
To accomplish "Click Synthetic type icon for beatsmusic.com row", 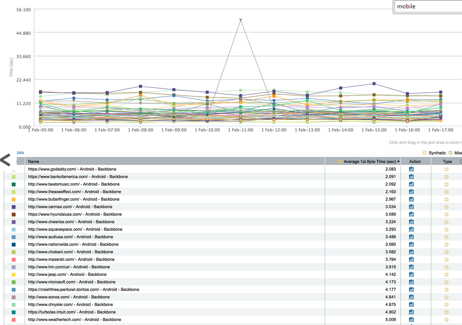I will (x=447, y=184).
